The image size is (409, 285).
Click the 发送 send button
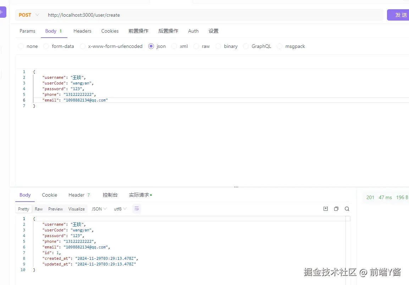click(398, 15)
